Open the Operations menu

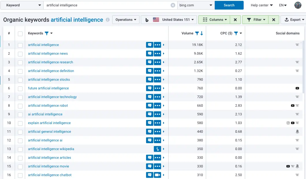click(x=126, y=20)
